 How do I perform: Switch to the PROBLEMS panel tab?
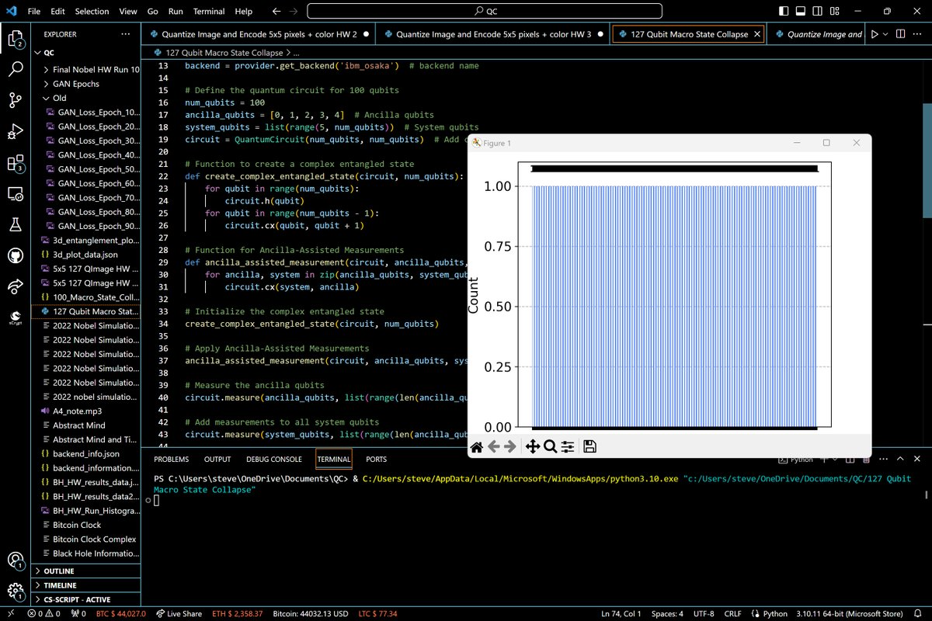tap(173, 460)
